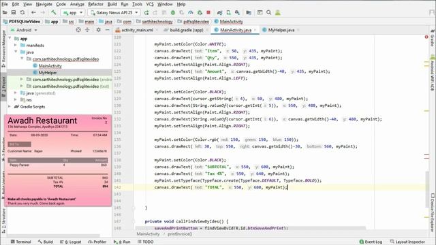Expand the res folder

16,100
